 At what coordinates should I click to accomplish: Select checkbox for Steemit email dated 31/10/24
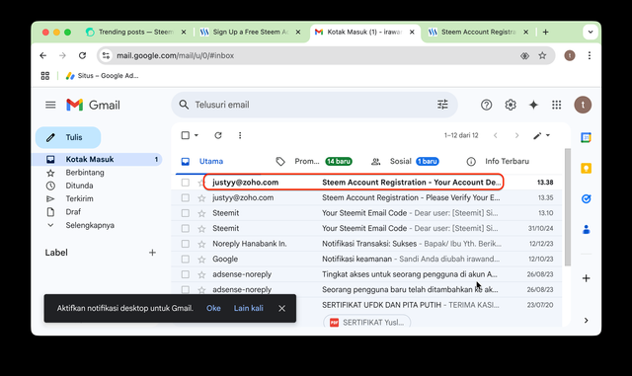click(x=185, y=229)
